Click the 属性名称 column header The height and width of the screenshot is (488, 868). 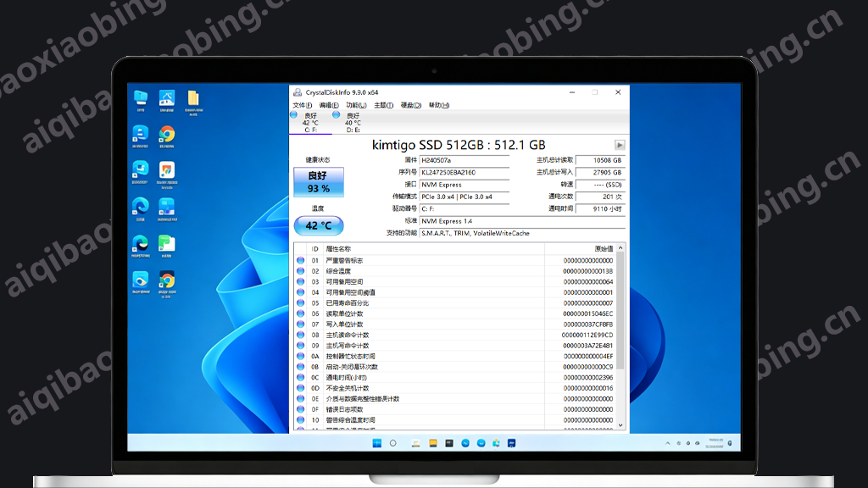click(433, 249)
